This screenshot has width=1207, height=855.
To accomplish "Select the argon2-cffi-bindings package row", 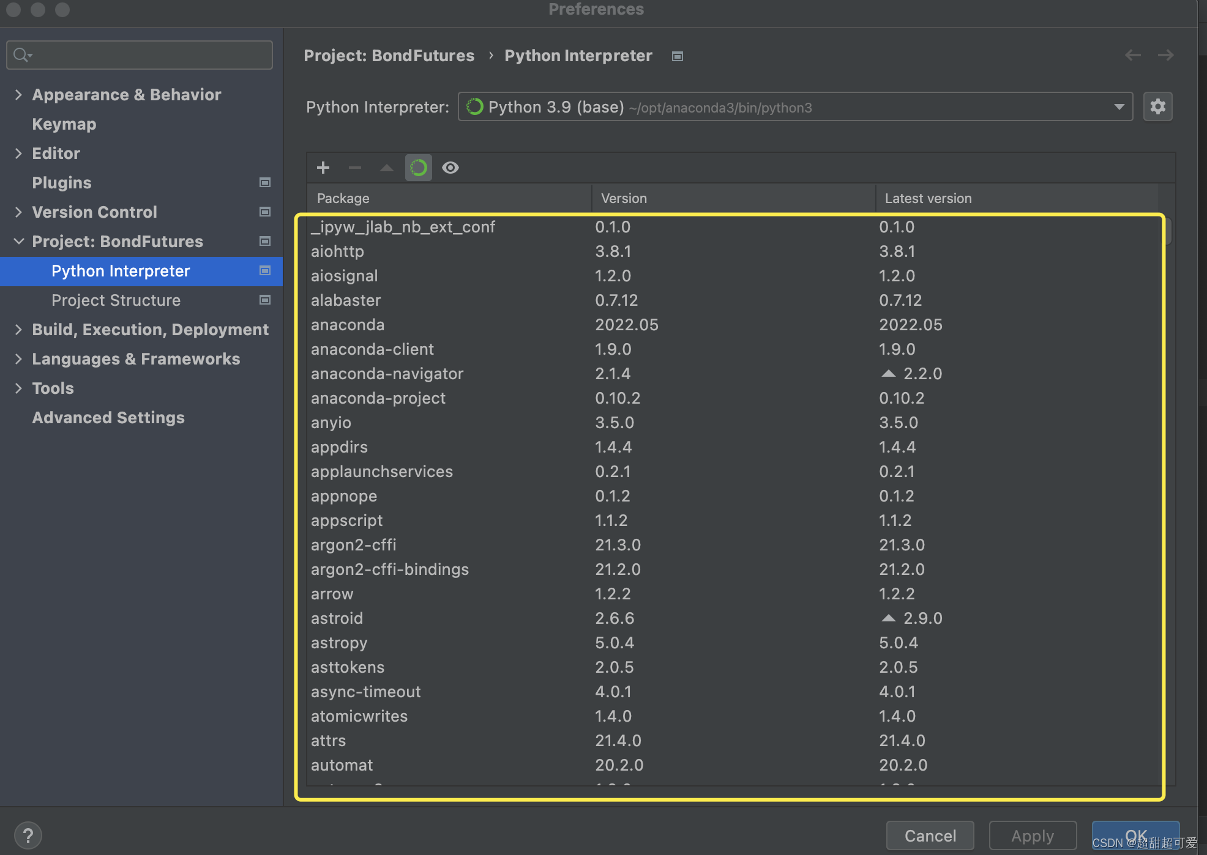I will click(x=732, y=569).
